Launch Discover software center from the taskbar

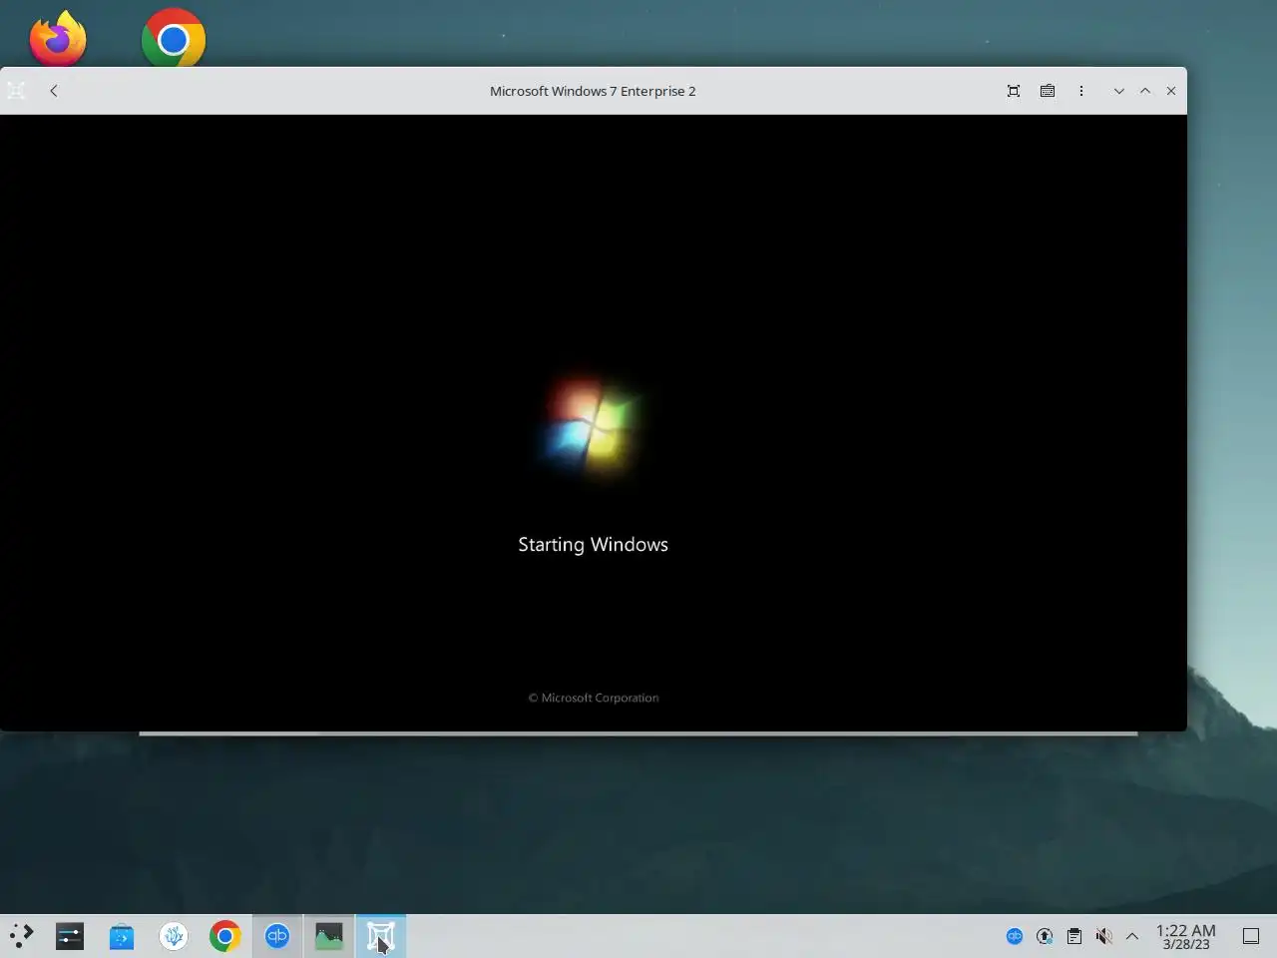[122, 936]
